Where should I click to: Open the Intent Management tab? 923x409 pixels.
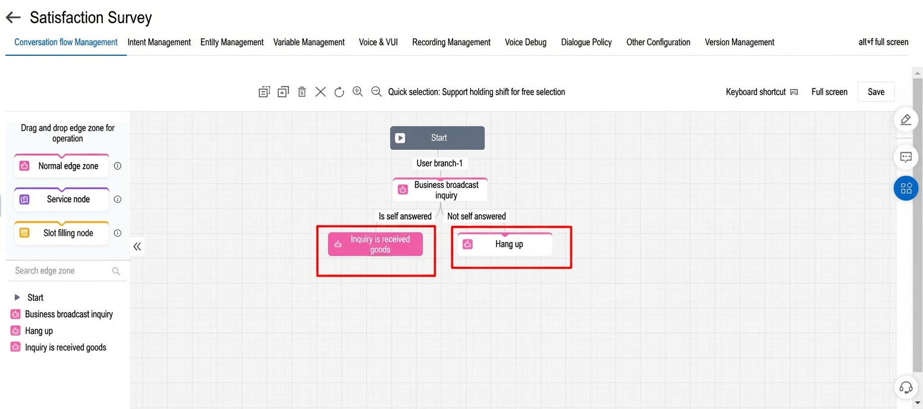[x=159, y=42]
